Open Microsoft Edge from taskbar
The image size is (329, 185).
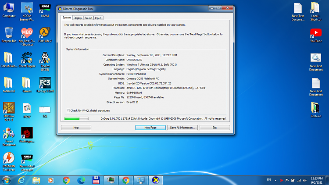click(x=81, y=180)
